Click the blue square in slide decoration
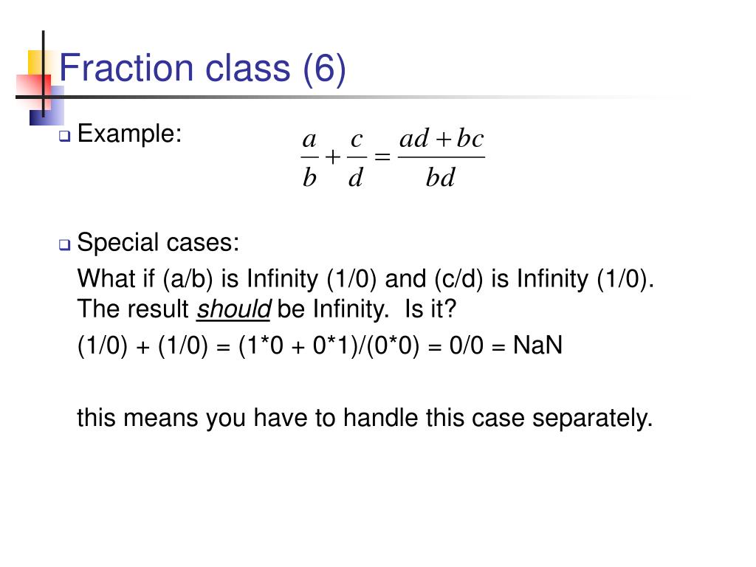The height and width of the screenshot is (567, 756). tap(47, 107)
